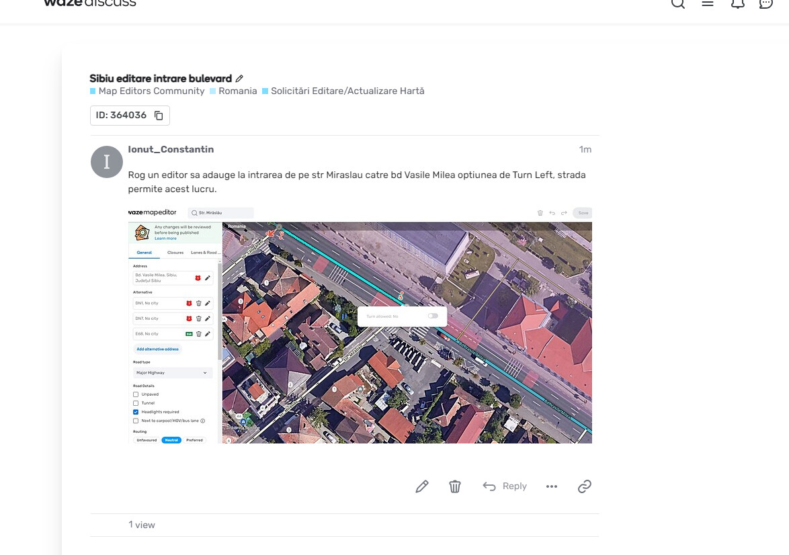Open Ionut_Constantin user profile link
The height and width of the screenshot is (555, 789).
pos(171,149)
